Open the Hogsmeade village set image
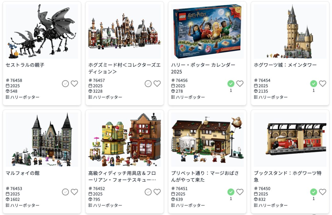The height and width of the screenshot is (215, 332). [125, 31]
